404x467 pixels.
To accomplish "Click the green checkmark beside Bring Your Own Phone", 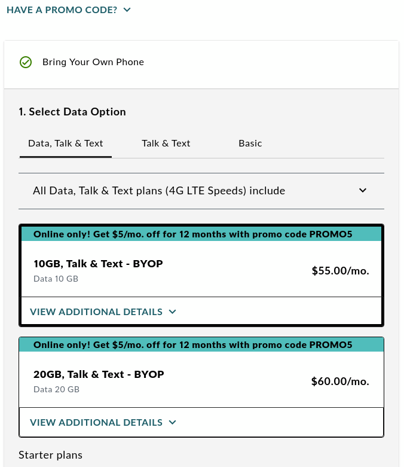I will (26, 62).
